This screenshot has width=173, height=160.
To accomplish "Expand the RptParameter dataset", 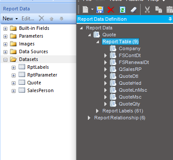I will click(x=13, y=75).
